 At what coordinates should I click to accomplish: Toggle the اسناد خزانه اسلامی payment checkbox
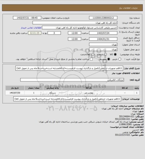pos(91,59)
